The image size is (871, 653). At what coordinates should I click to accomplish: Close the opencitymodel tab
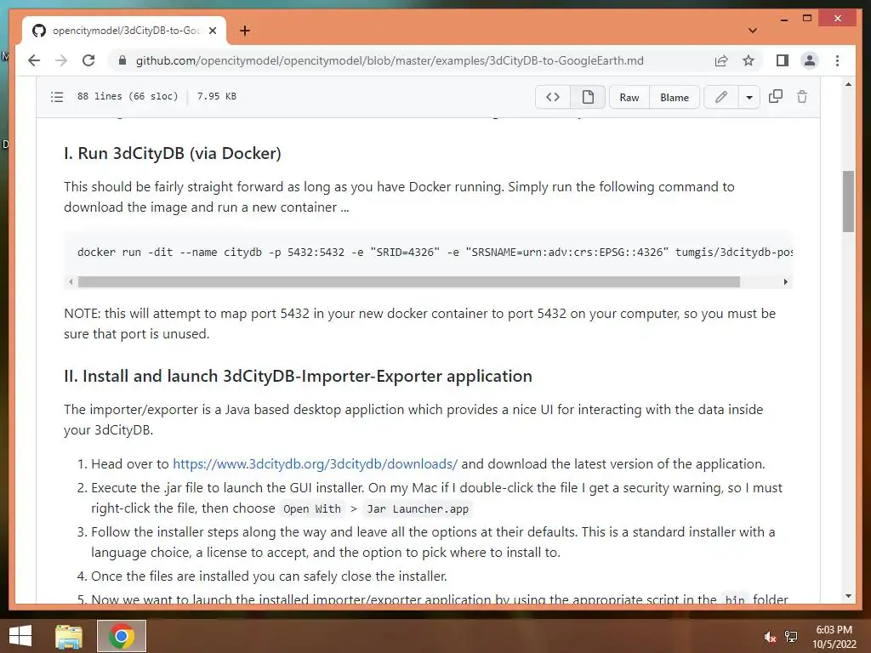[212, 31]
